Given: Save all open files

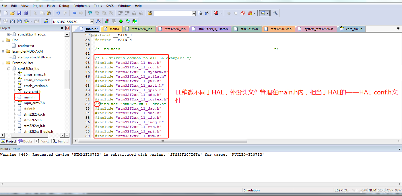Looking at the screenshot, I should pos(26,13).
